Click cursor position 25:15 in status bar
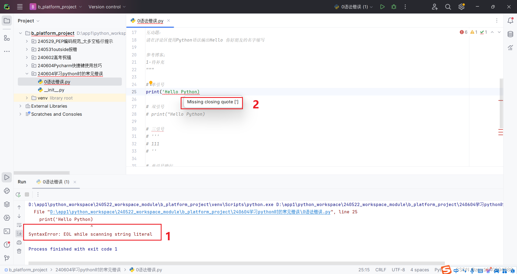517x274 pixels. pos(364,270)
